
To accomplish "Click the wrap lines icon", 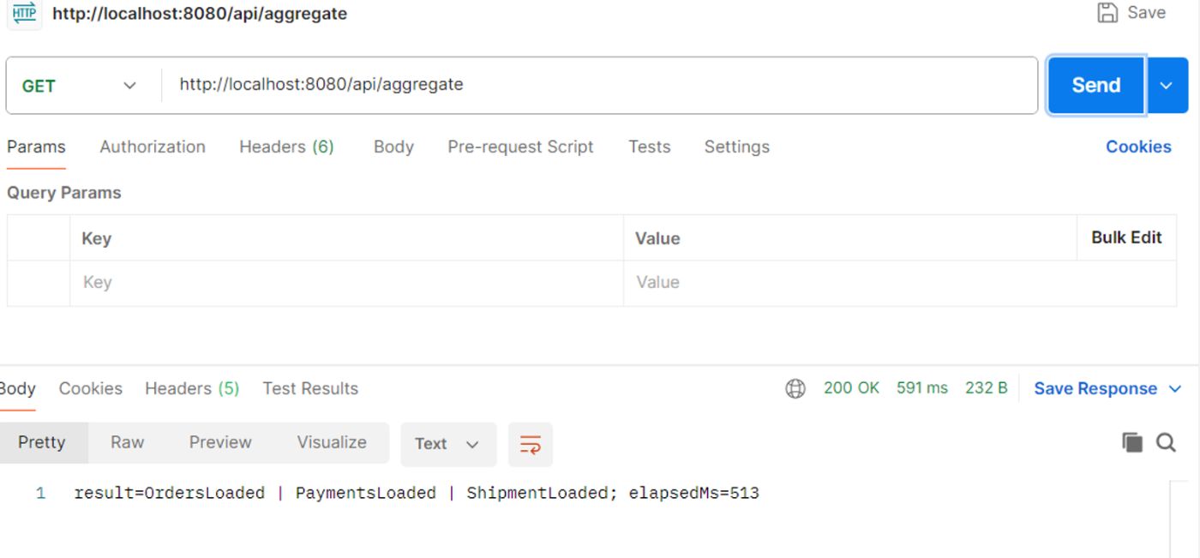I will pos(530,444).
